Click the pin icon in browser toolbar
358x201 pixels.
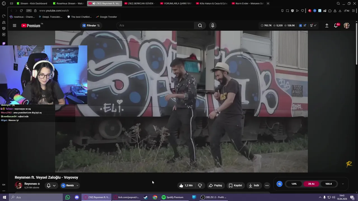(282, 11)
